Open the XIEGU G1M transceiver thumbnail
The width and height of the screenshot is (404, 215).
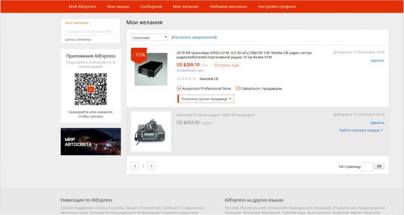coord(150,69)
